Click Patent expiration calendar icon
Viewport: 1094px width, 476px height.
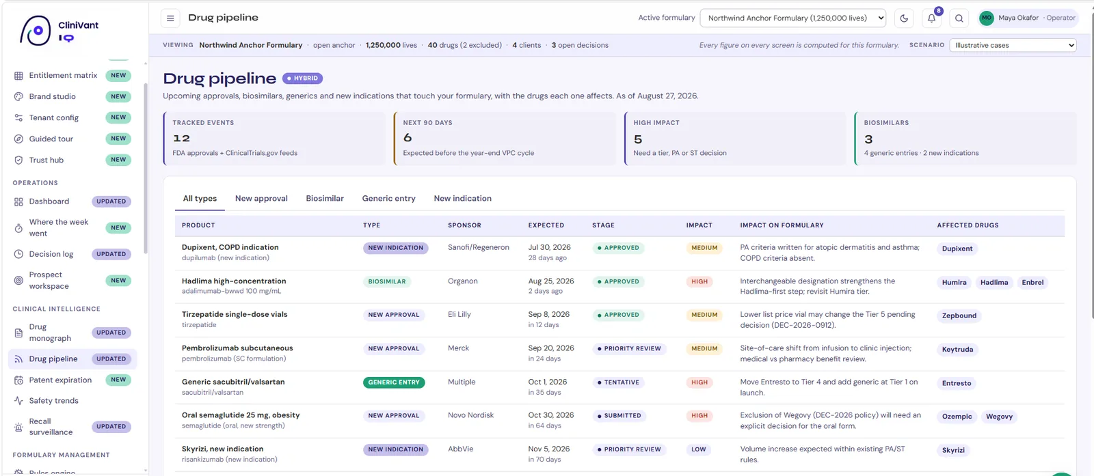[x=18, y=380]
